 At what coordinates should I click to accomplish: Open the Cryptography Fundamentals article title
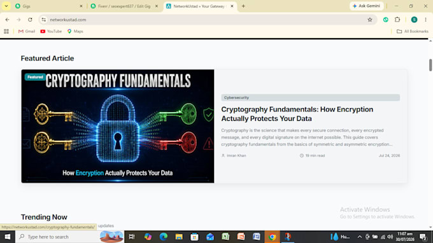(297, 114)
